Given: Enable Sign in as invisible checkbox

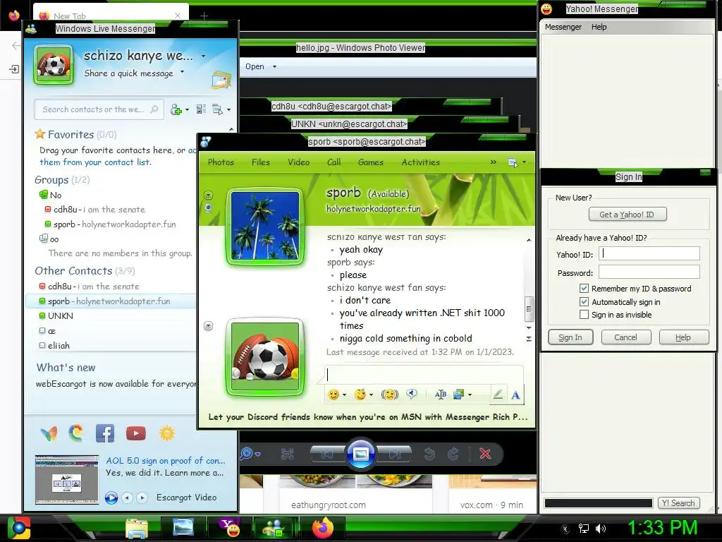Looking at the screenshot, I should point(584,315).
